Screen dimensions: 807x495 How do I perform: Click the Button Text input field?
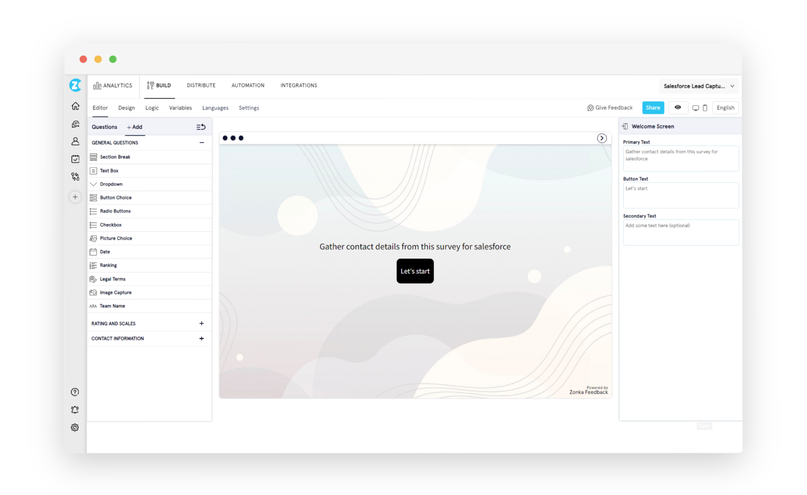(x=680, y=195)
